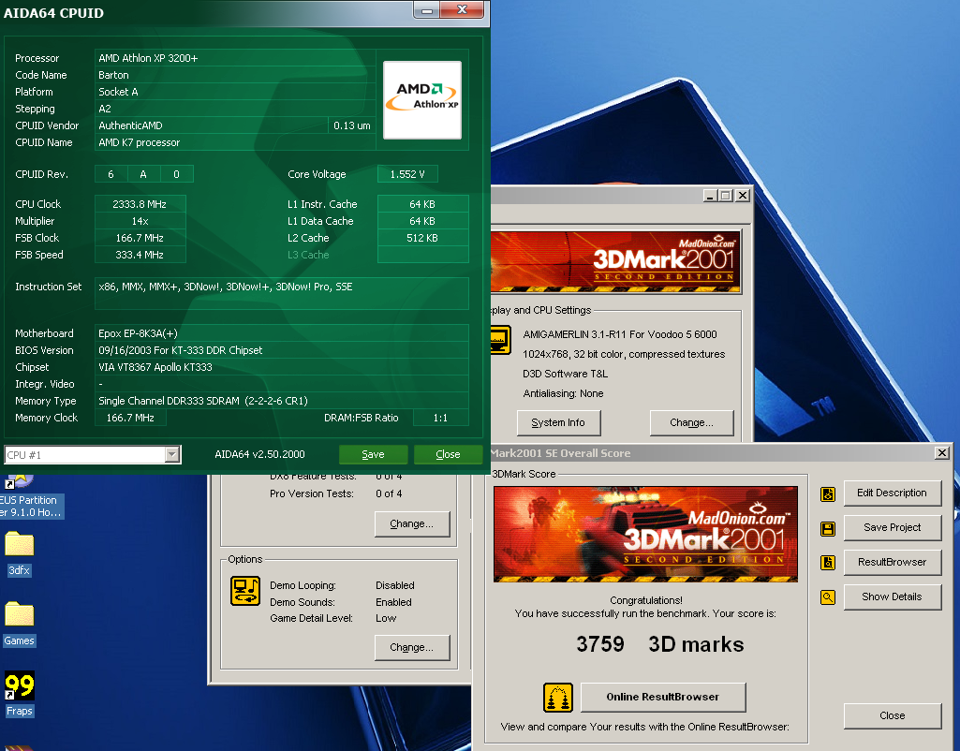Click the Online ResultBrowser button
Viewport: 960px width, 751px height.
[662, 697]
